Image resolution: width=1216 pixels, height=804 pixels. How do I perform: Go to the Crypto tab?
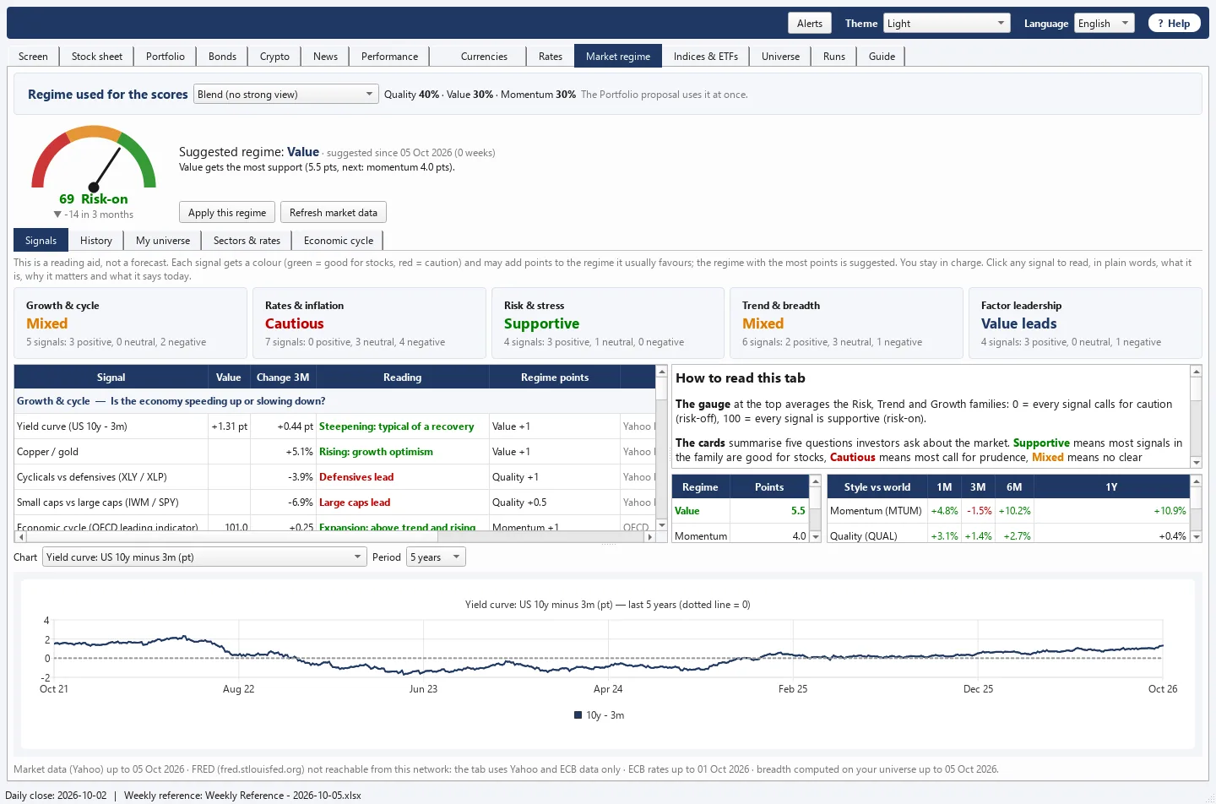pos(274,57)
